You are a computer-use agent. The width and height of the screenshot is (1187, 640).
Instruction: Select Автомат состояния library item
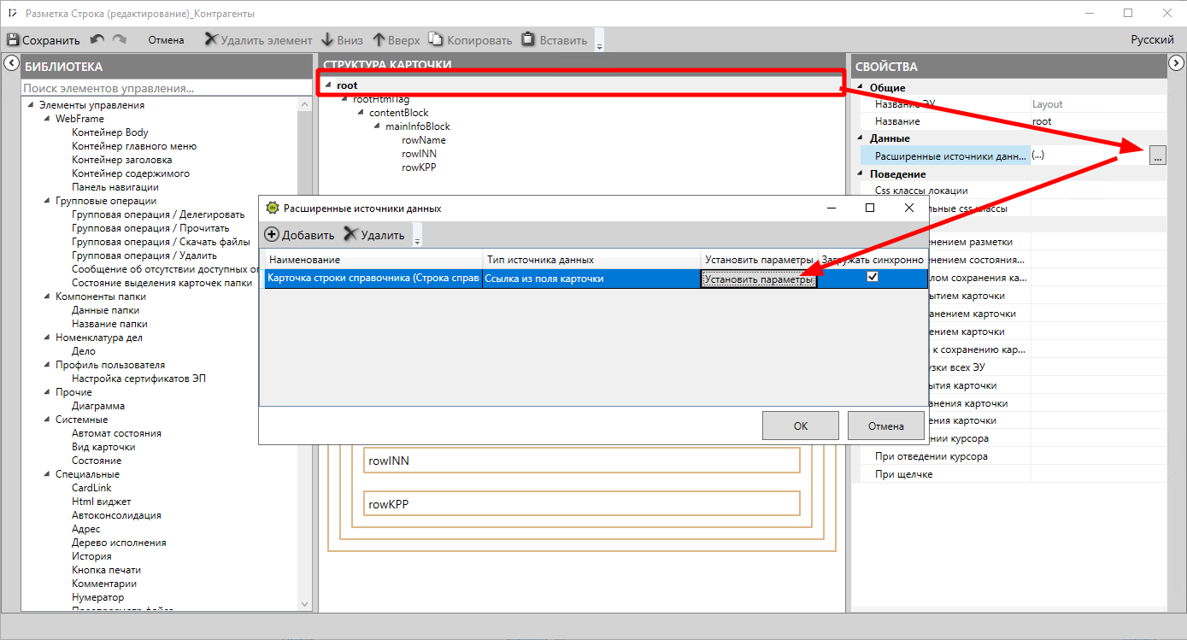[116, 433]
